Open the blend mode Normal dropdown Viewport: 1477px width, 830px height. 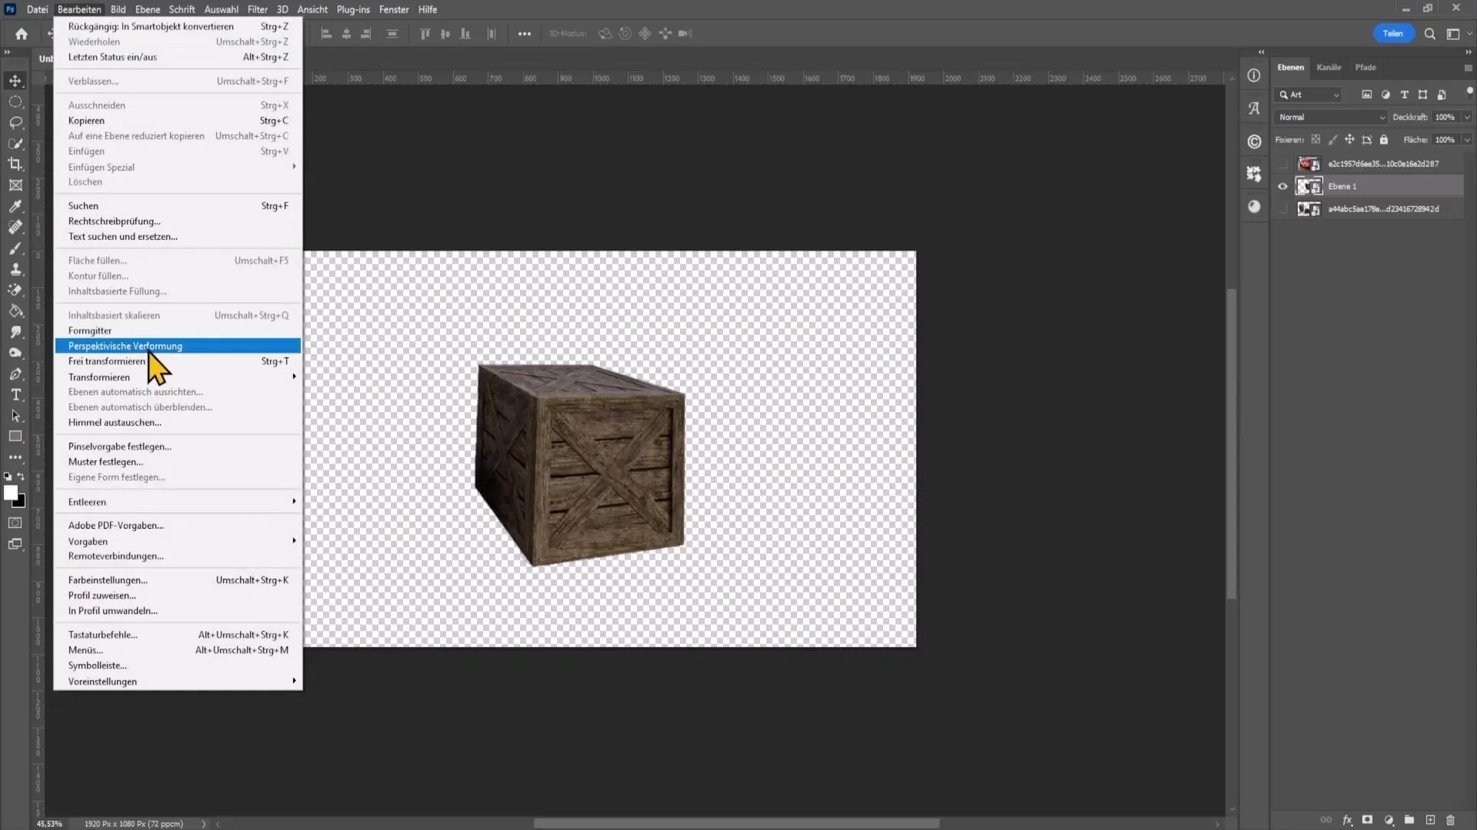(x=1332, y=117)
